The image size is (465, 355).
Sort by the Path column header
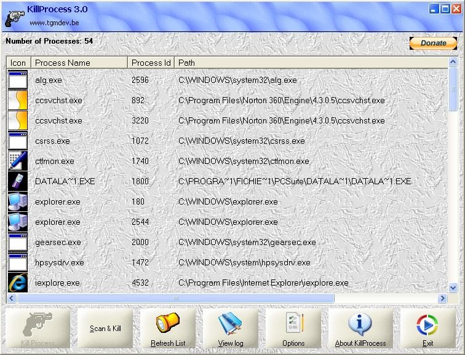coord(311,63)
